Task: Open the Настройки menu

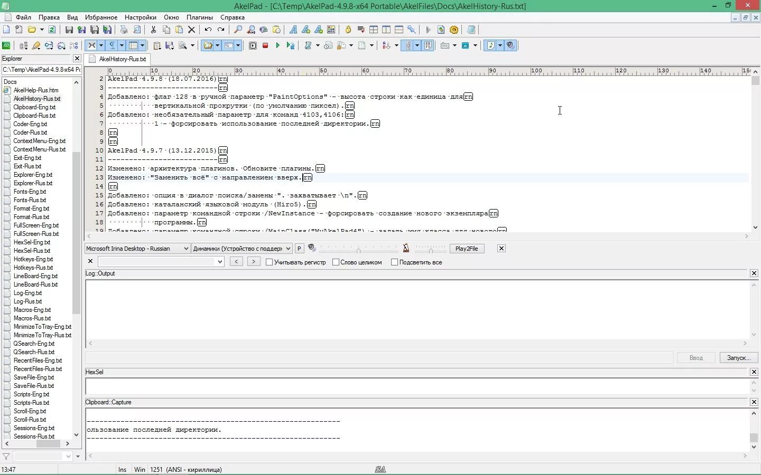Action: 141,17
